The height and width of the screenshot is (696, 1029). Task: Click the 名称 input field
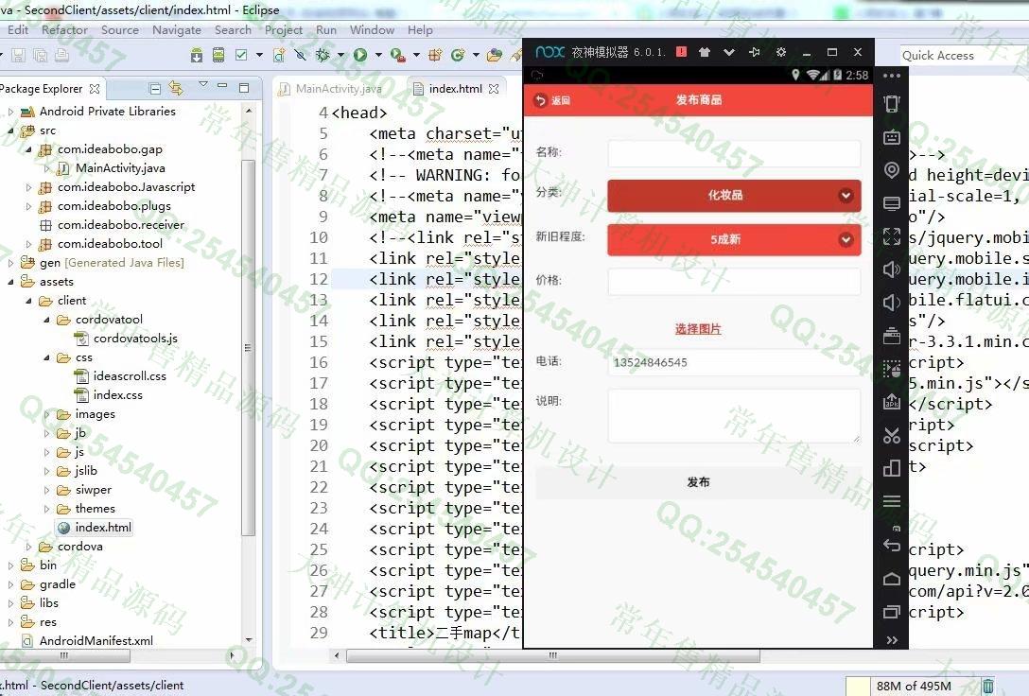pos(734,153)
